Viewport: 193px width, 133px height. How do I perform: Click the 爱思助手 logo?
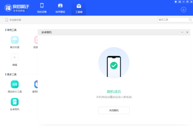17,8
